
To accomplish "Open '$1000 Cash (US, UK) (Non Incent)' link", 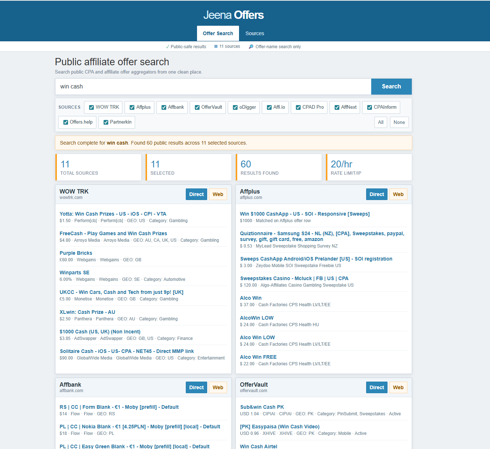I will [100, 332].
